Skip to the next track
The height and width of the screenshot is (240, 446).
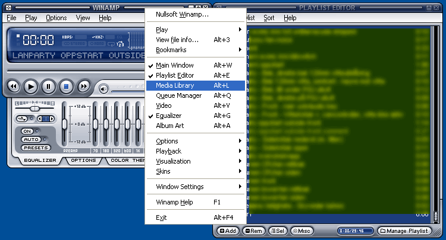coord(84,86)
